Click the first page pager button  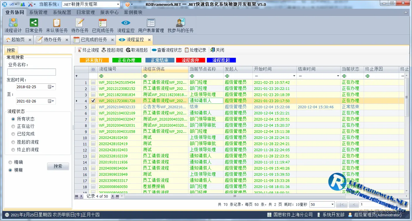pos(342,205)
